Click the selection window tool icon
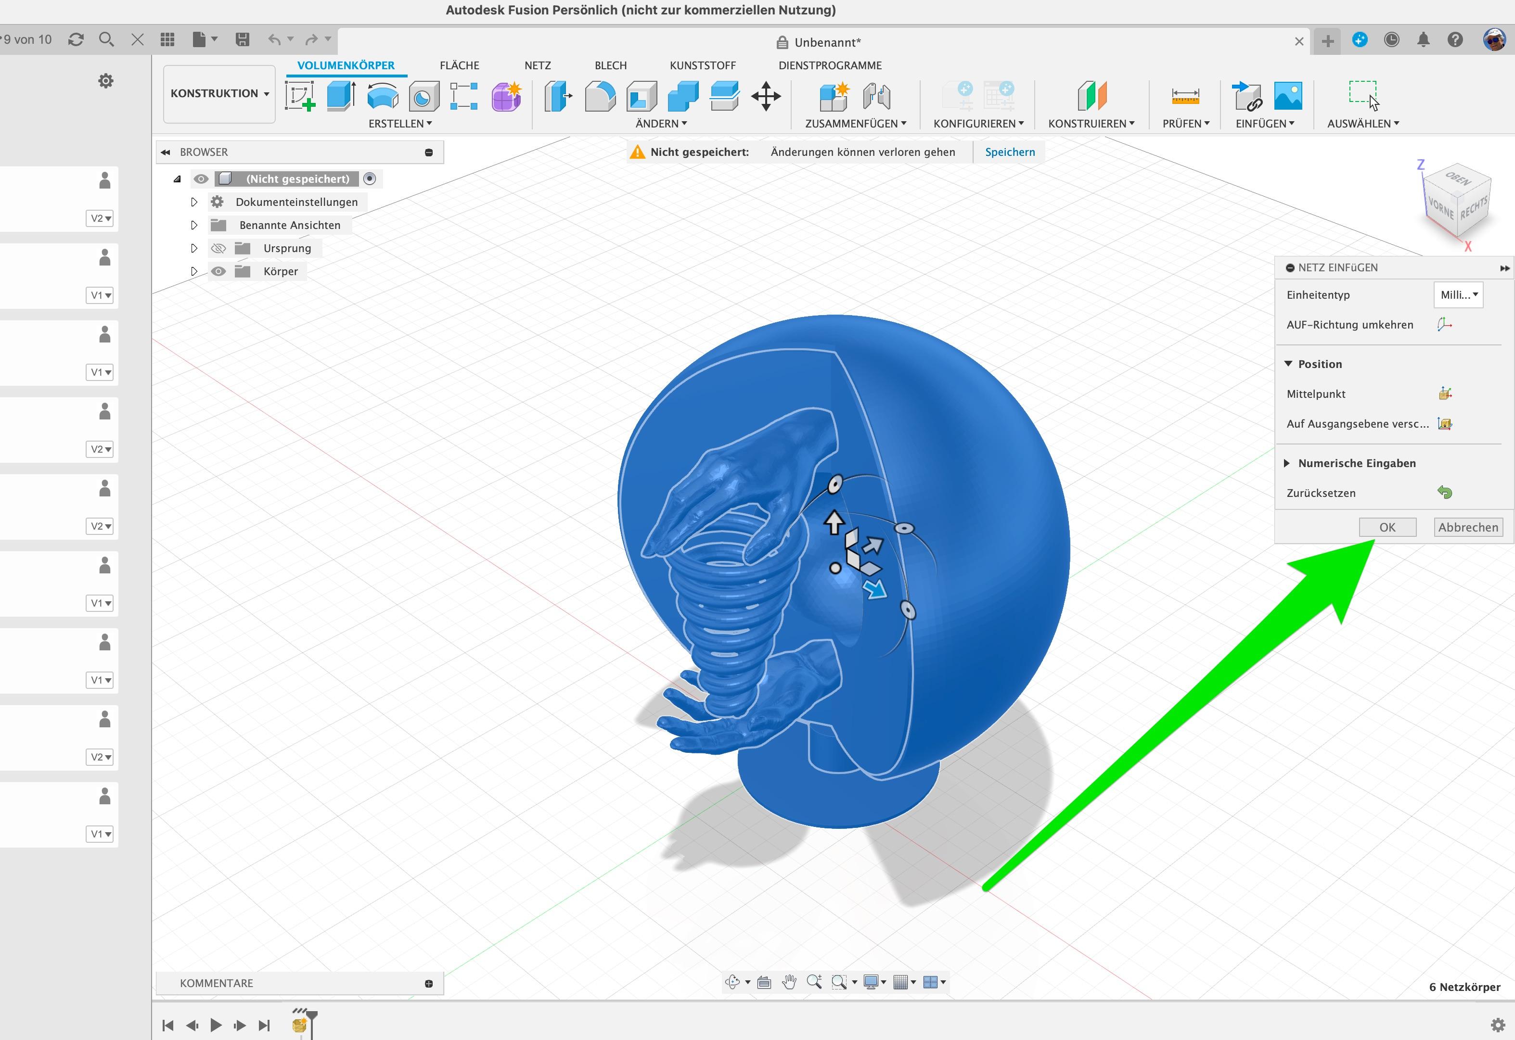The image size is (1515, 1040). [x=1364, y=96]
